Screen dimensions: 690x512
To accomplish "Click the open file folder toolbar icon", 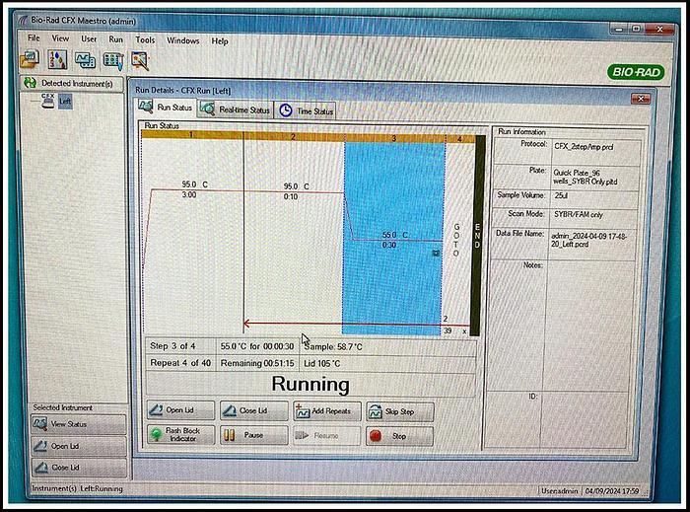I will click(30, 61).
